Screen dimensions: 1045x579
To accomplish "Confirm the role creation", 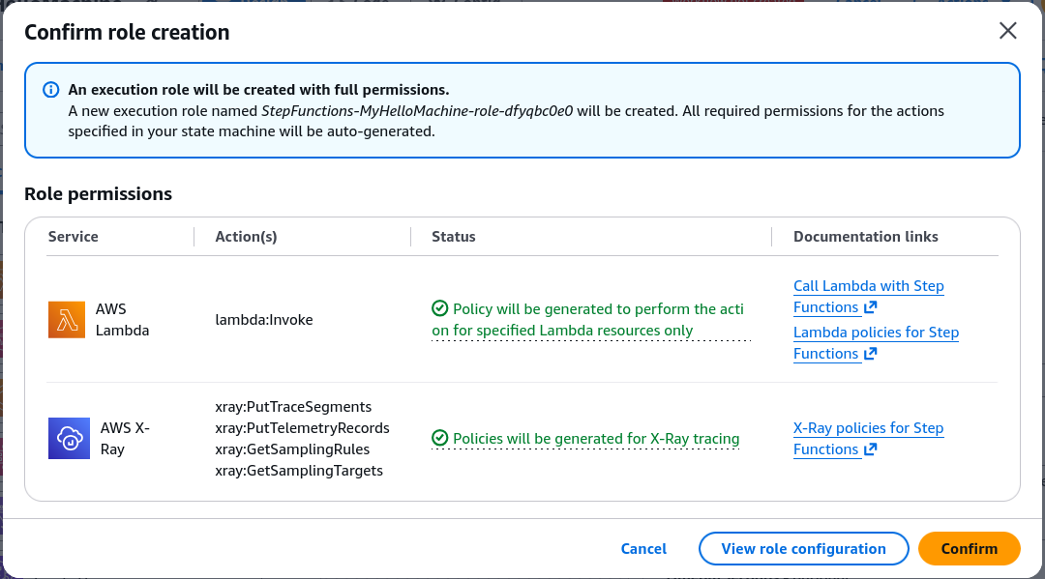I will (x=969, y=548).
